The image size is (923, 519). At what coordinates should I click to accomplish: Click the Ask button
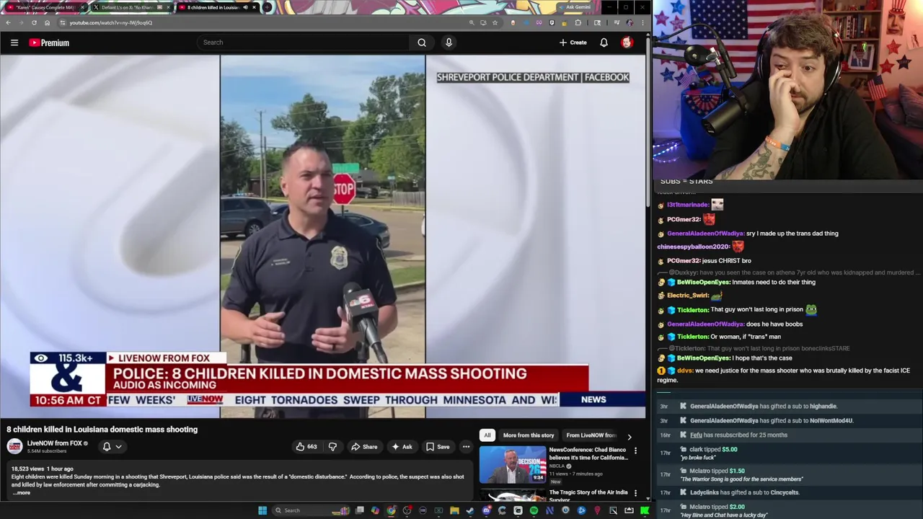point(402,447)
